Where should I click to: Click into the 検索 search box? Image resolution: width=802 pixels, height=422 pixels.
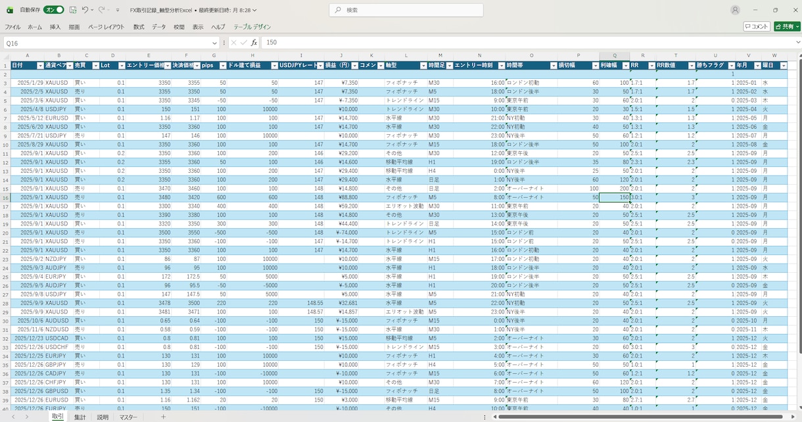(x=406, y=10)
